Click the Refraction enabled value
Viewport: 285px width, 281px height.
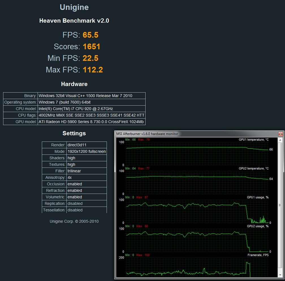[87, 191]
